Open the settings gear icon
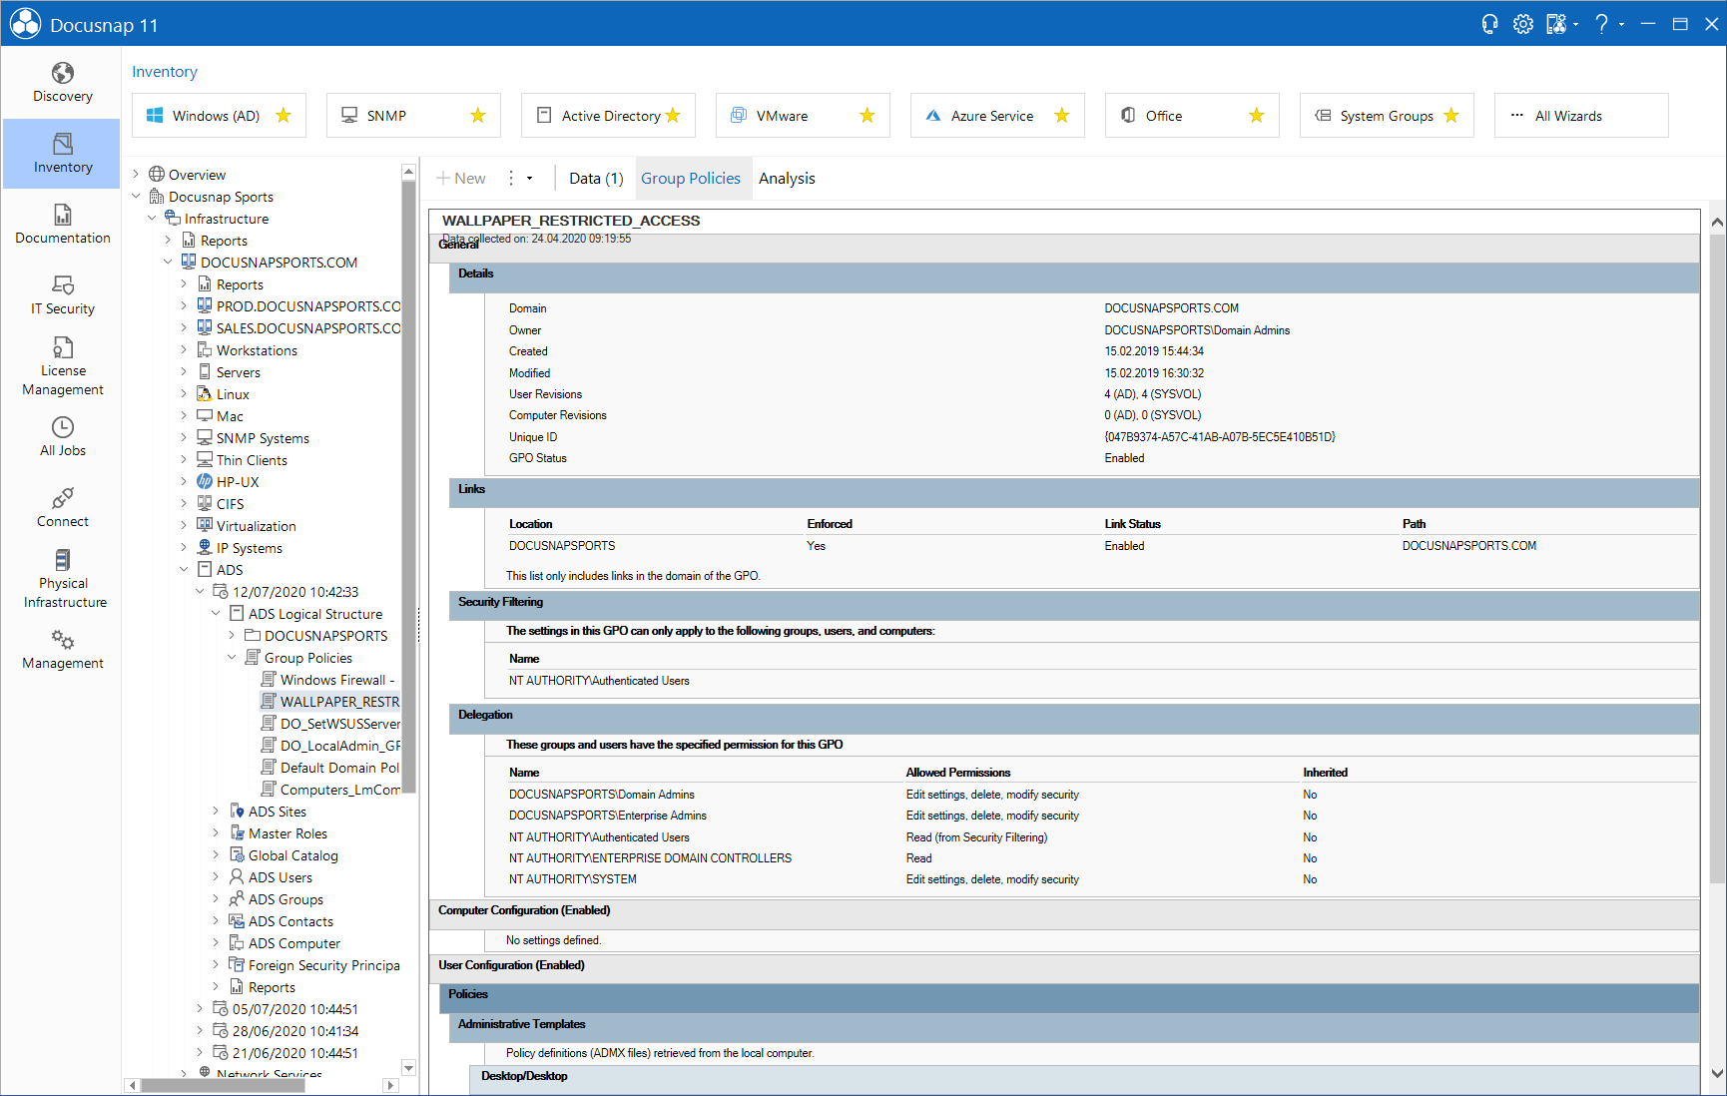1727x1096 pixels. [x=1522, y=24]
